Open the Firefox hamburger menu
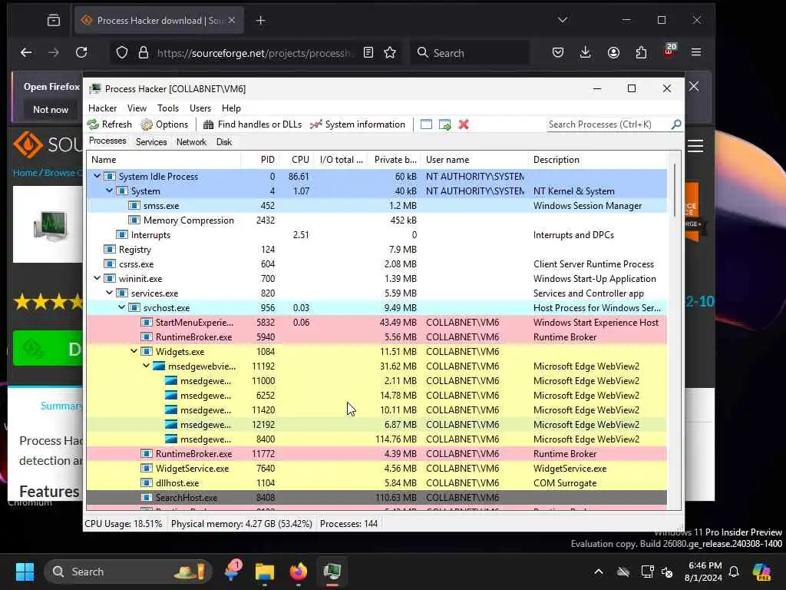This screenshot has width=786, height=590. 695,52
